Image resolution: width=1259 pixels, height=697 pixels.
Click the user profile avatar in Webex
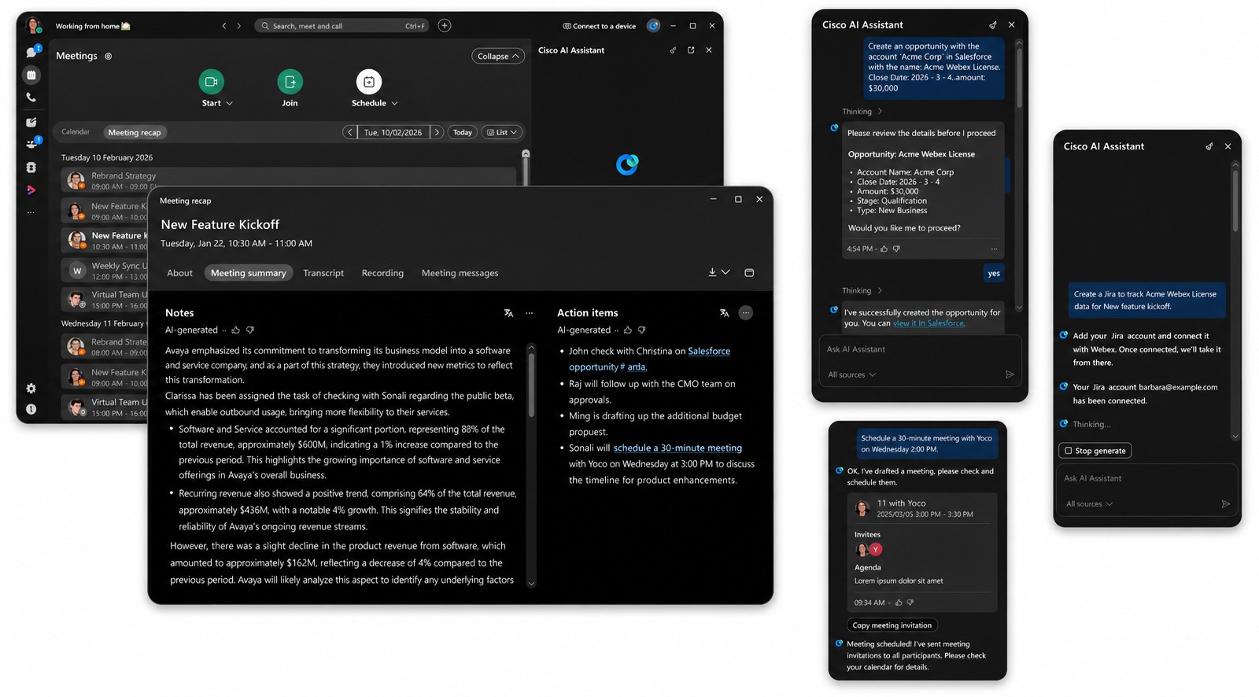pyautogui.click(x=33, y=25)
